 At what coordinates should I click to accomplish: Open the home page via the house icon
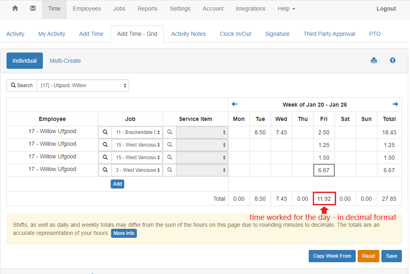[16, 8]
